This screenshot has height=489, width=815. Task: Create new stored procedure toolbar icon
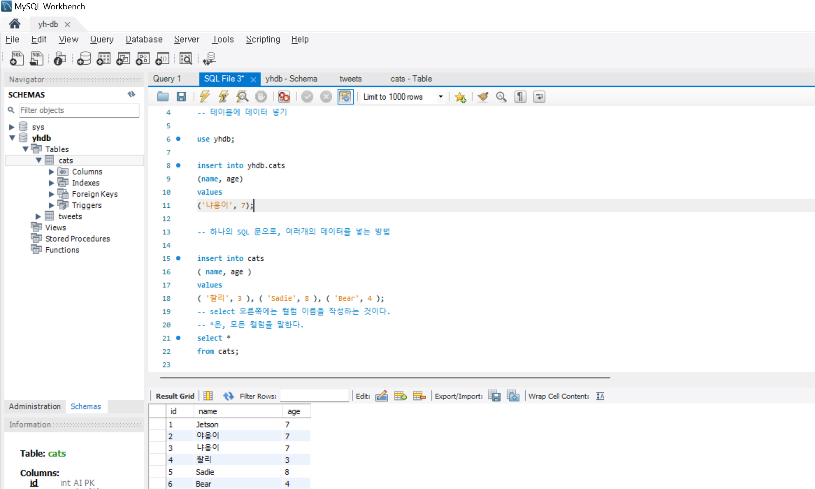click(143, 59)
